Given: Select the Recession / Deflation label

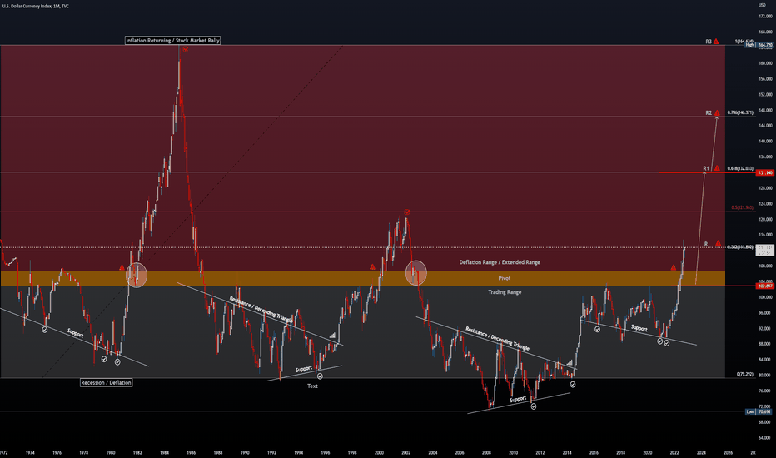Looking at the screenshot, I should pyautogui.click(x=107, y=383).
